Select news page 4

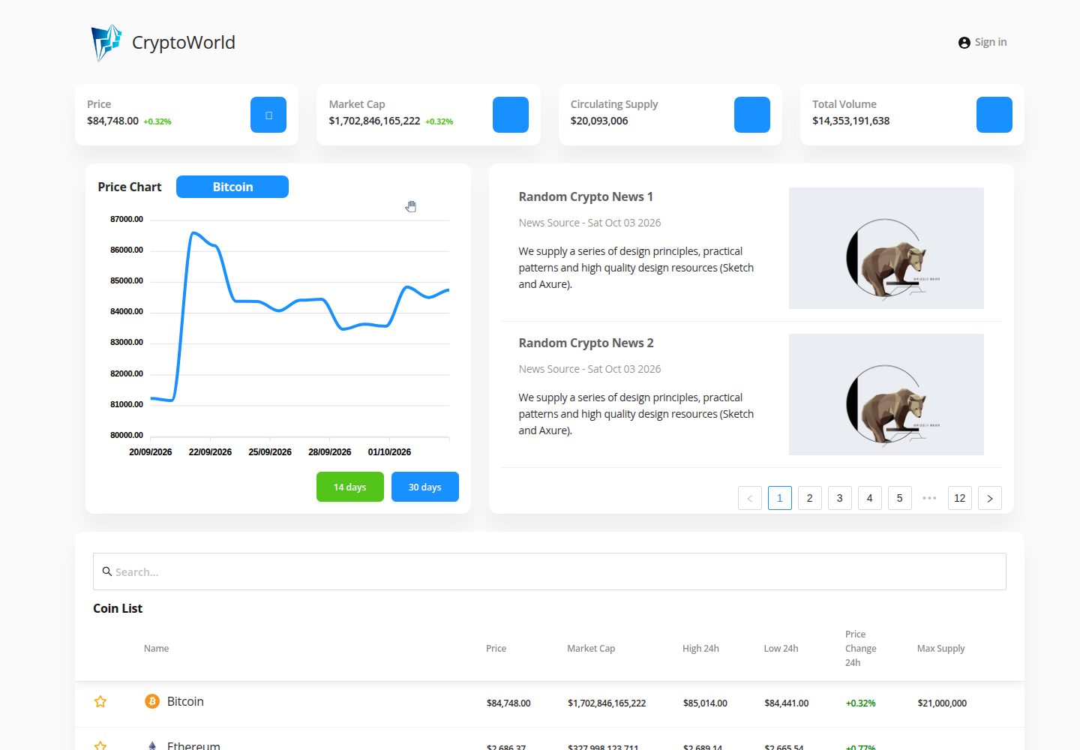pos(870,498)
